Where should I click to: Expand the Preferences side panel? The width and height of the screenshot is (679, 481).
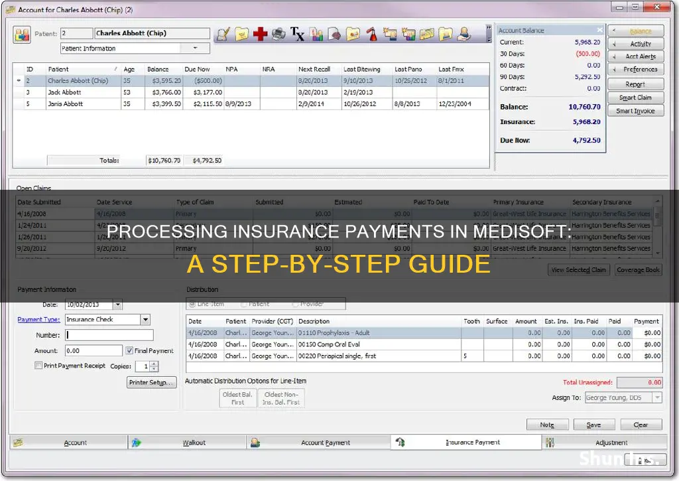tap(636, 70)
